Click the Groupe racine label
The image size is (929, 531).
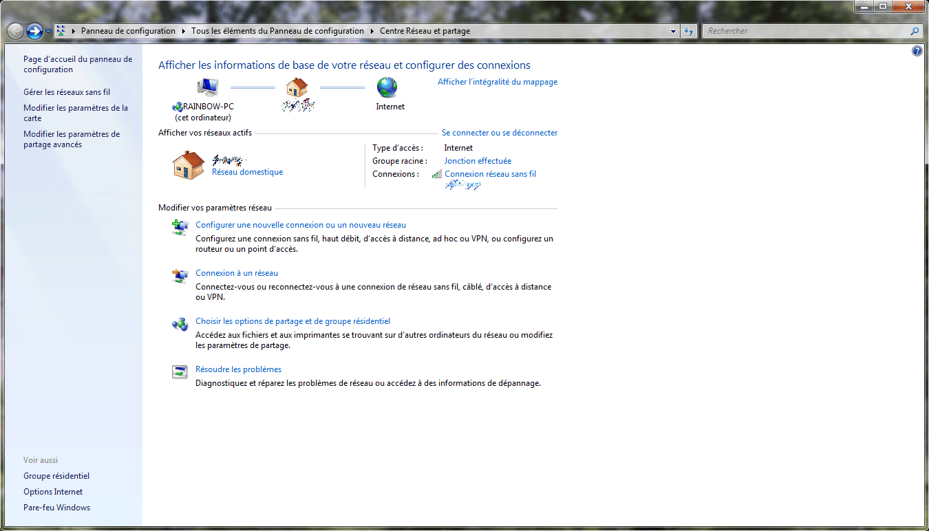click(x=400, y=161)
